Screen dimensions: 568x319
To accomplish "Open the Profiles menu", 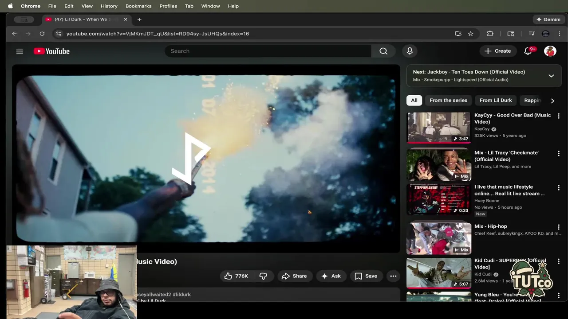I will [168, 6].
